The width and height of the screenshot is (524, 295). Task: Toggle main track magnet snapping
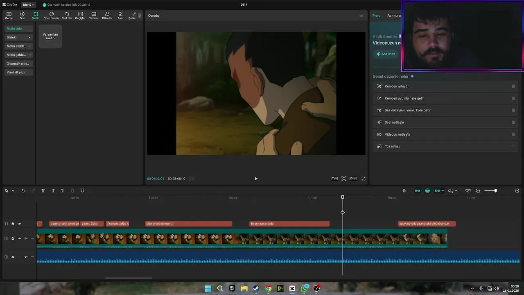(x=418, y=191)
